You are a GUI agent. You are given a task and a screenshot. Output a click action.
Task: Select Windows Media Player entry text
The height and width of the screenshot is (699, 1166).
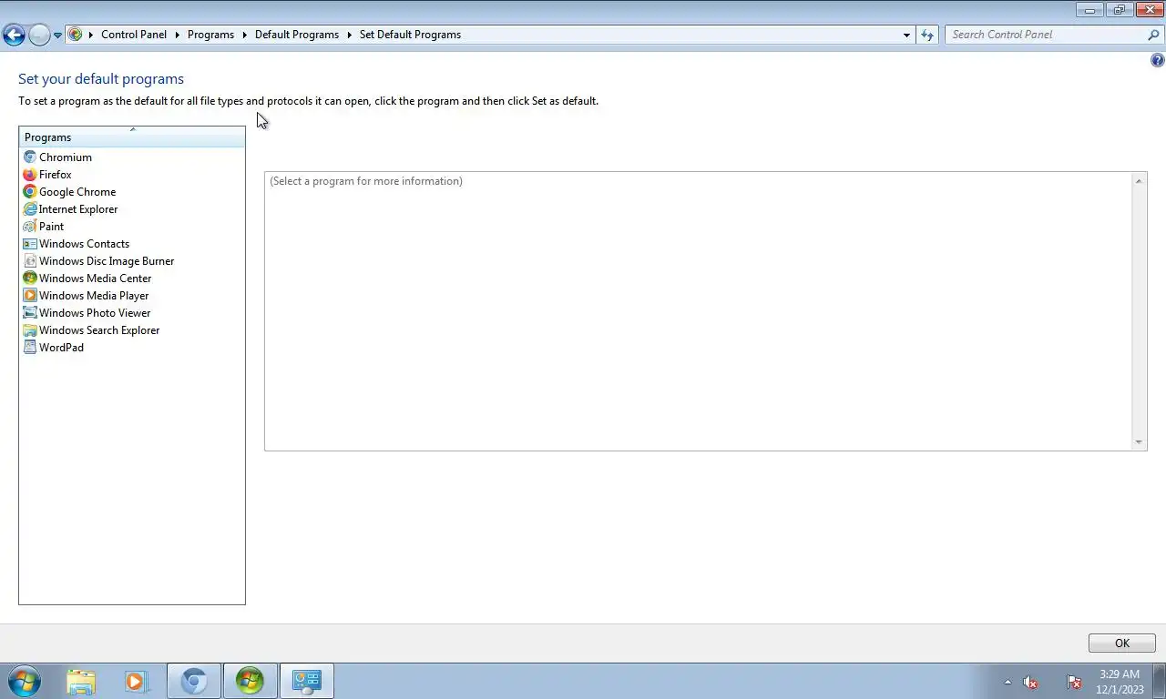[94, 296]
